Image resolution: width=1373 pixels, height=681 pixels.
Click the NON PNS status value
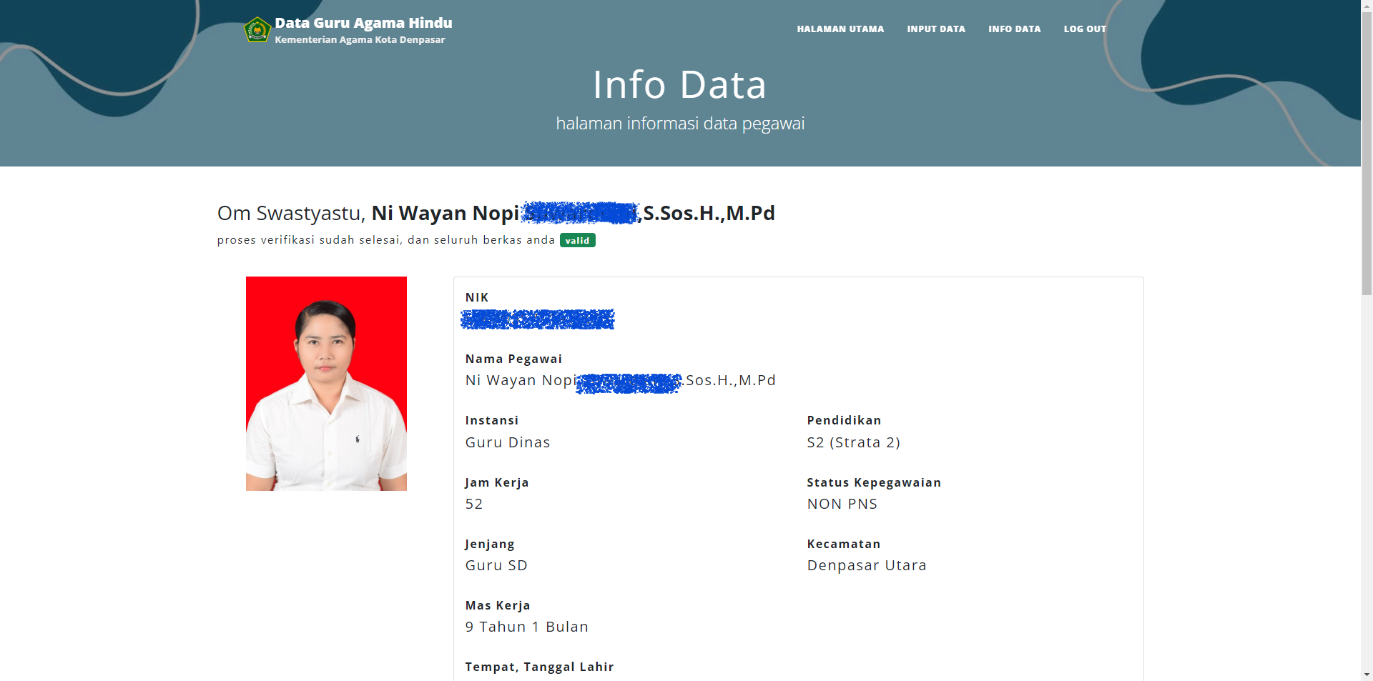(x=842, y=504)
